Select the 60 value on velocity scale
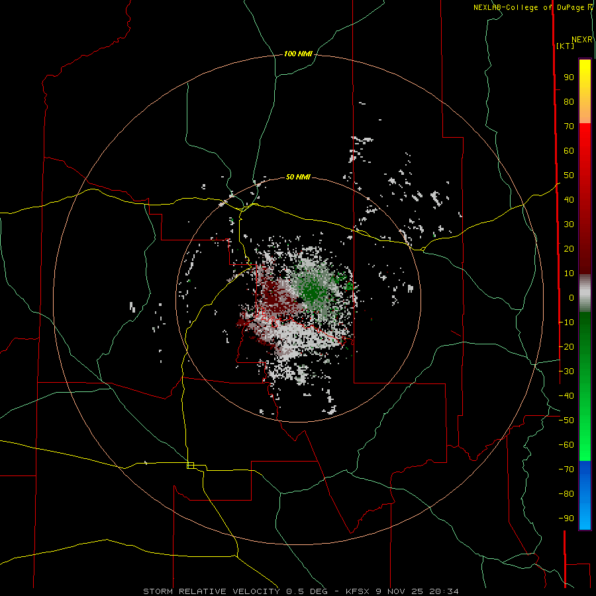 tap(569, 151)
